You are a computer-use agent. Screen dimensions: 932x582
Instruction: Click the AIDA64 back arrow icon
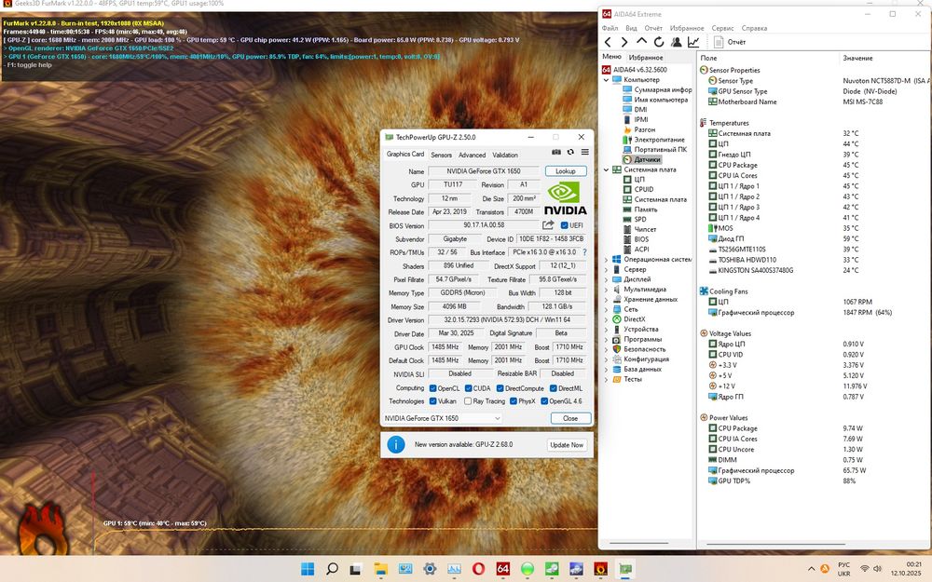[x=609, y=42]
